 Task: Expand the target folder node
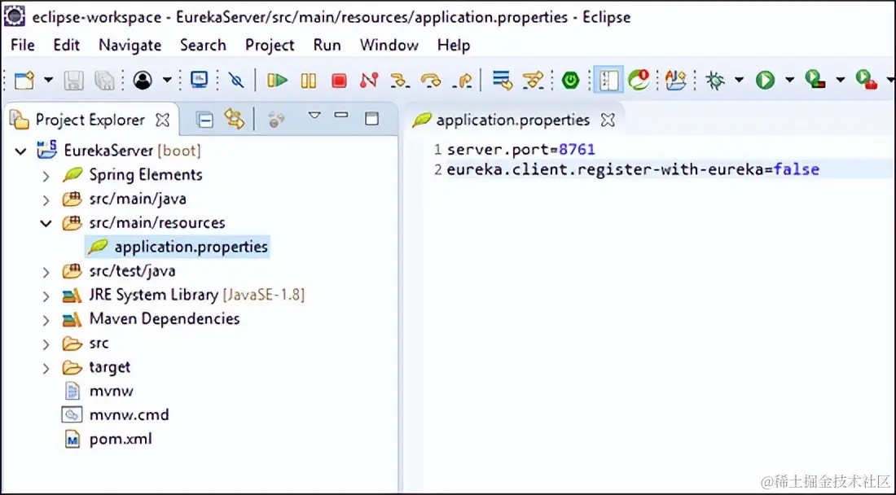tap(46, 368)
